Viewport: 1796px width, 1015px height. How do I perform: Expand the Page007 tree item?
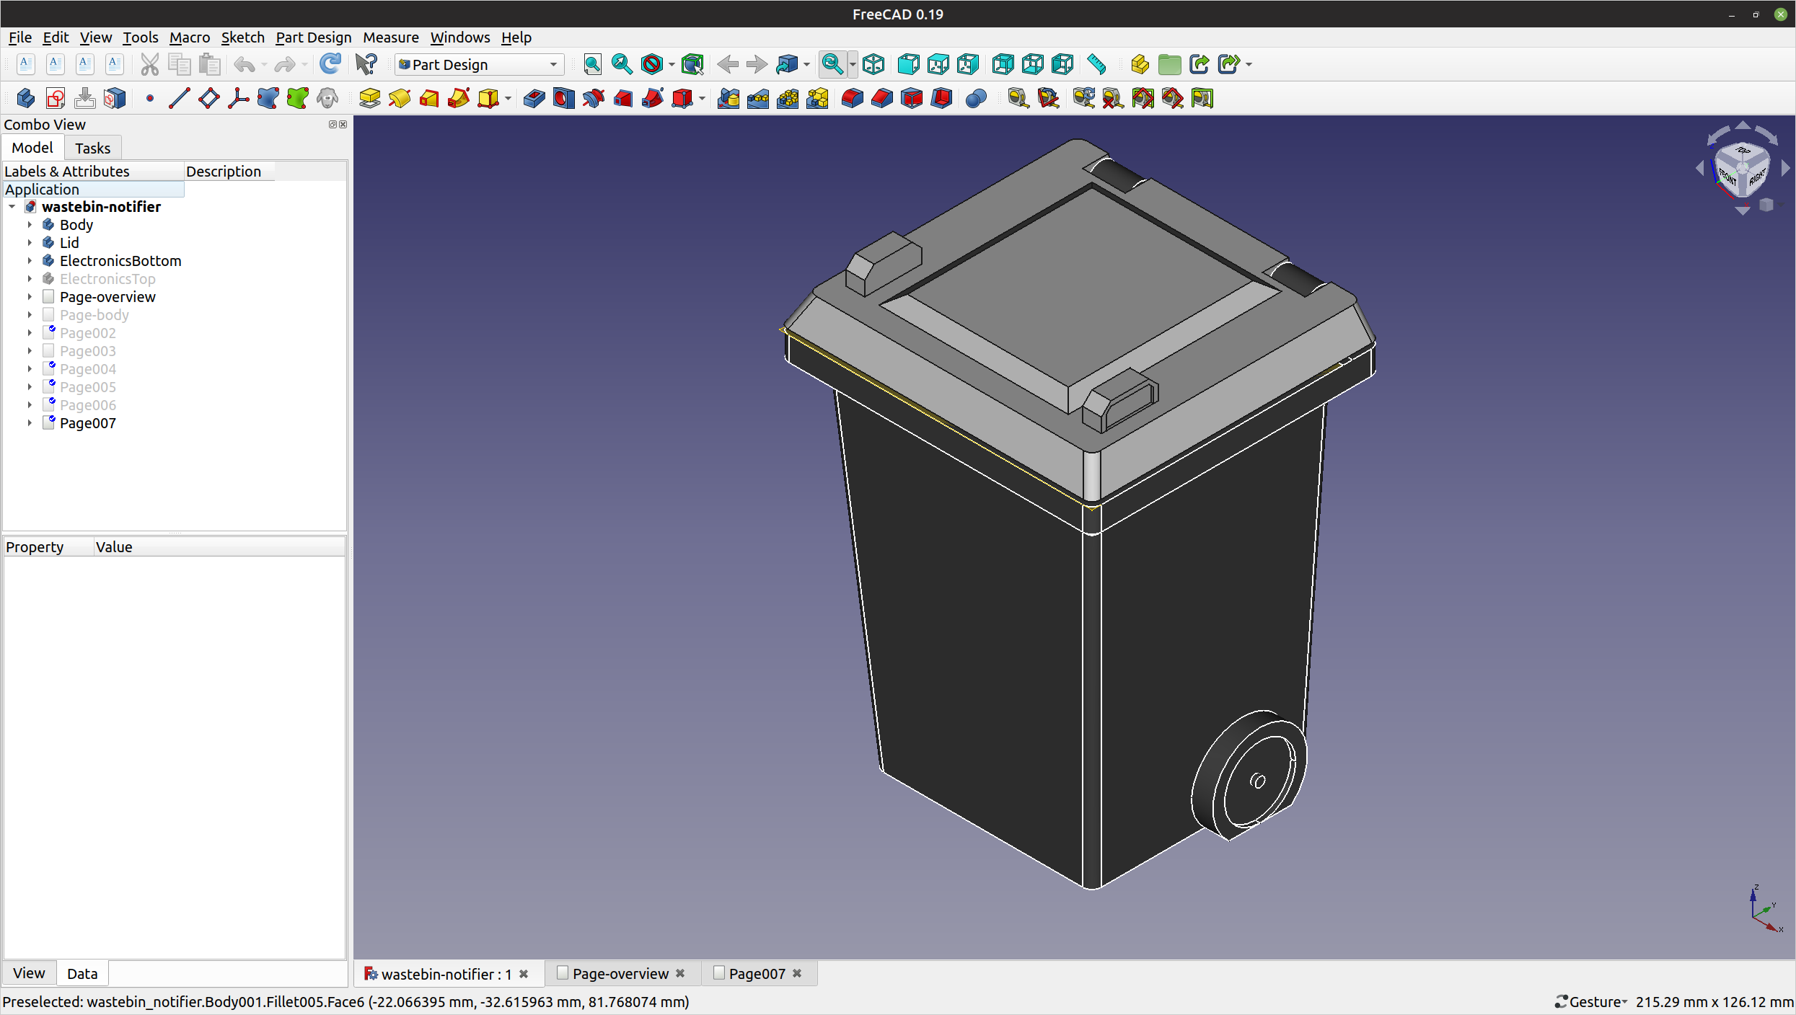(30, 422)
